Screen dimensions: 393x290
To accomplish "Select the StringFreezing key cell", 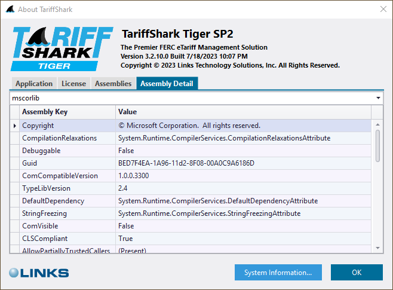I will [67, 213].
